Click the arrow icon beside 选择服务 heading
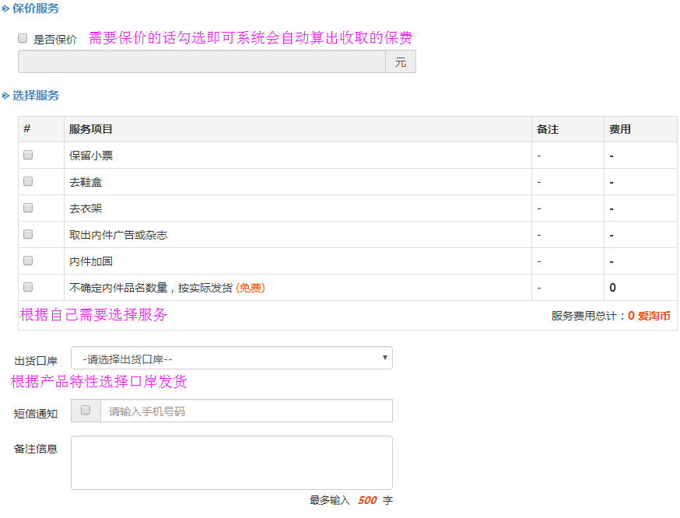This screenshot has width=680, height=518. click(x=5, y=96)
